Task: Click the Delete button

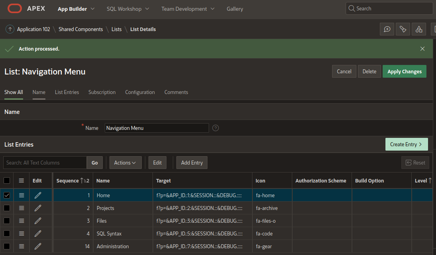Action: tap(369, 72)
